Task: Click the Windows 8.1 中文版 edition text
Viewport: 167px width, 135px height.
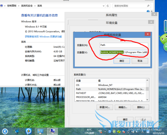Action: (x=36, y=27)
